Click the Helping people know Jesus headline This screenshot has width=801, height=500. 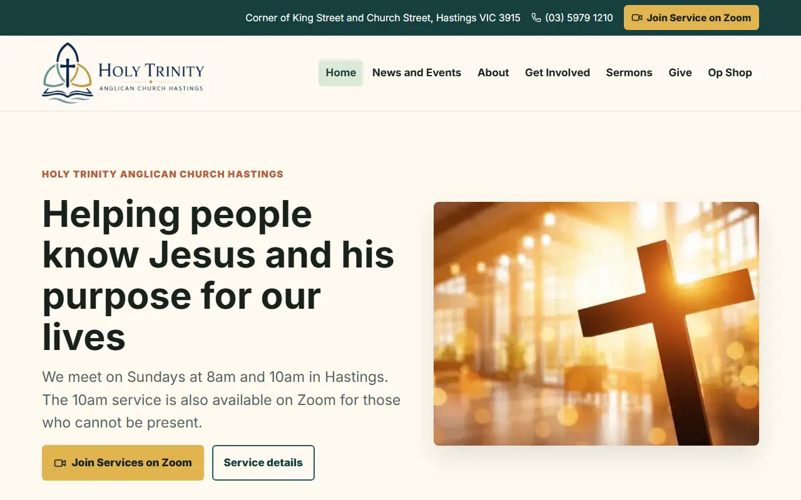tap(219, 275)
